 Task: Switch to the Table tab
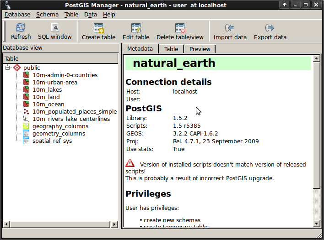coord(171,49)
